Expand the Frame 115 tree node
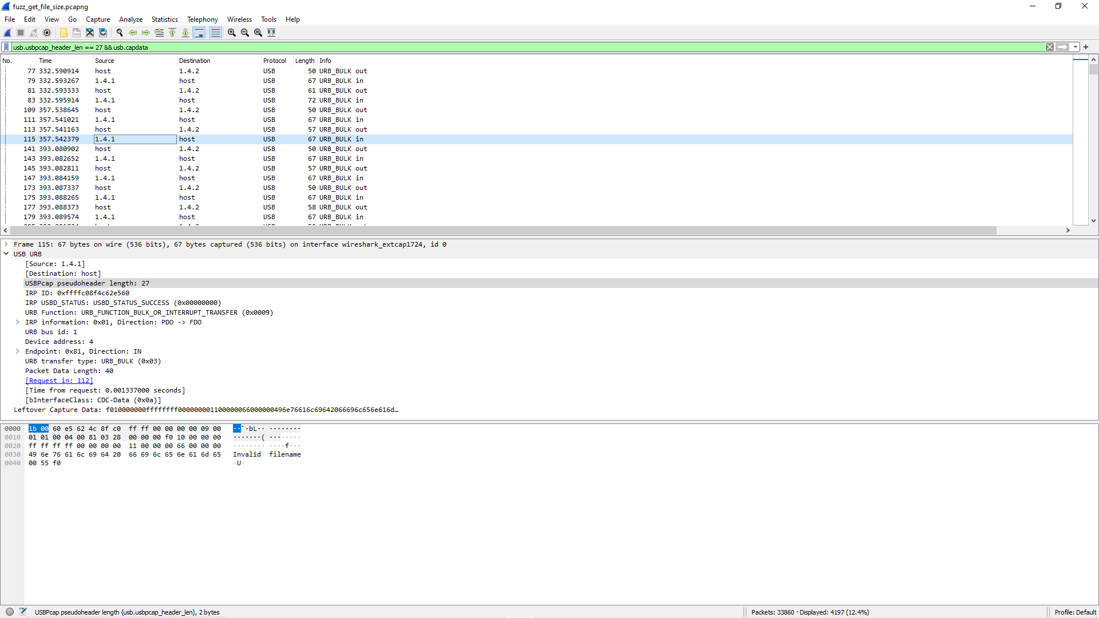 (6, 244)
